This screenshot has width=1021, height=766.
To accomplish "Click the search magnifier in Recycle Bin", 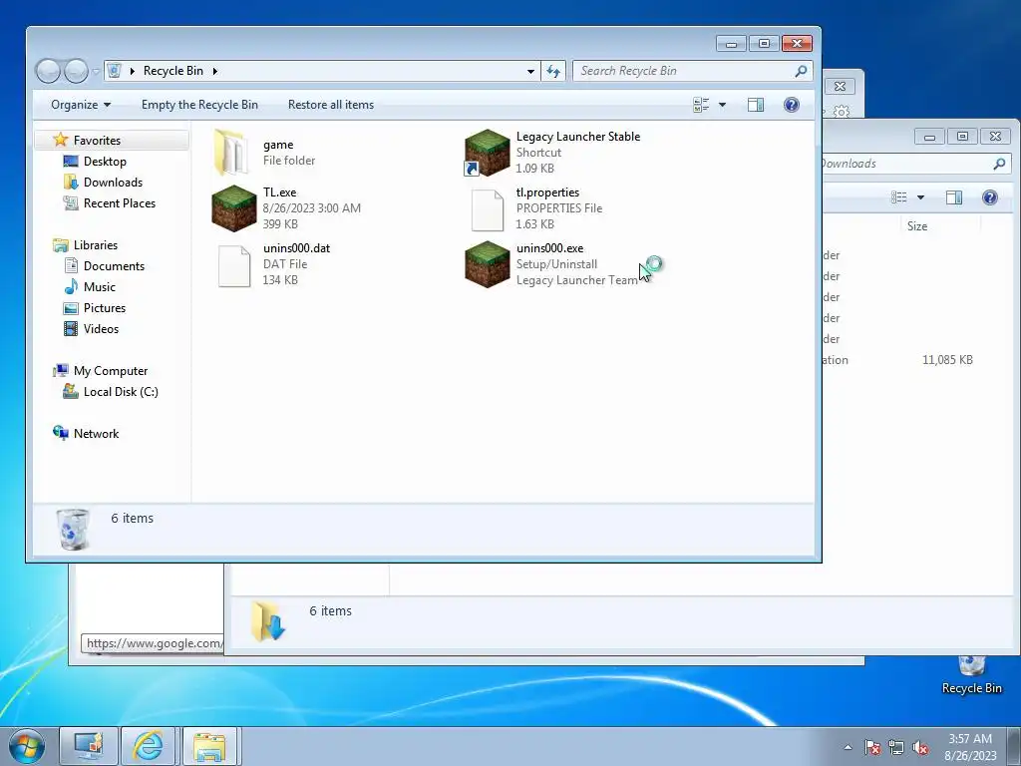I will pos(801,71).
